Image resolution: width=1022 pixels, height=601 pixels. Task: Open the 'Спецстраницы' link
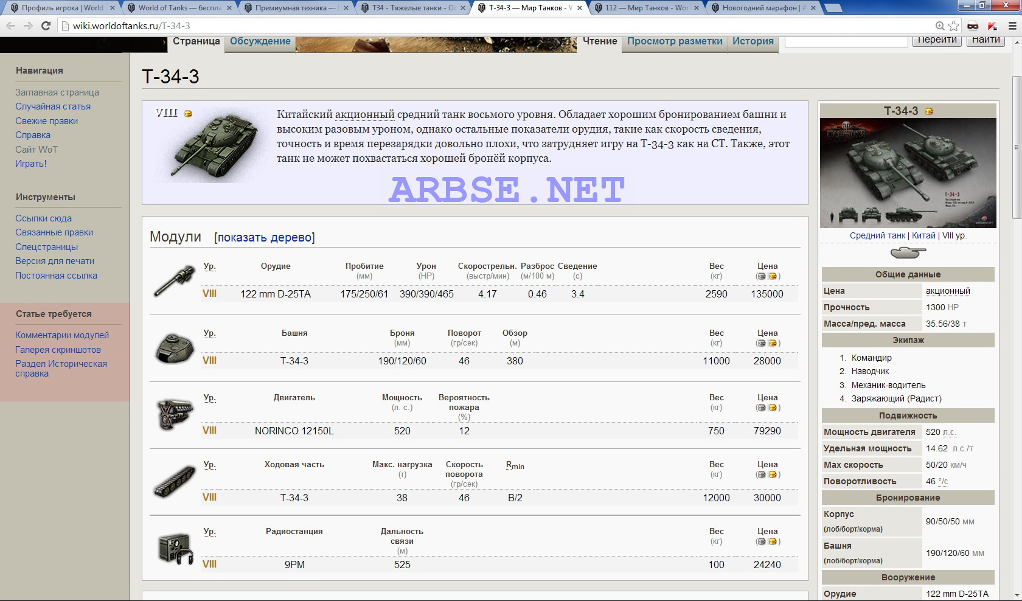46,247
